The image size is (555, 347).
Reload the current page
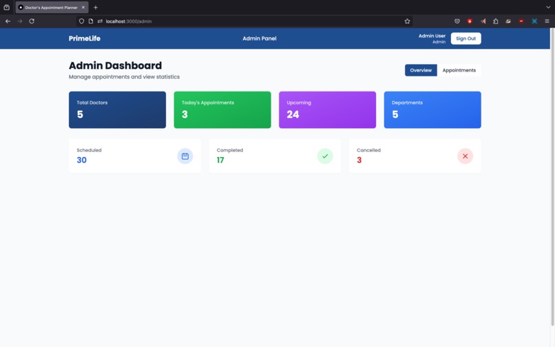point(32,21)
